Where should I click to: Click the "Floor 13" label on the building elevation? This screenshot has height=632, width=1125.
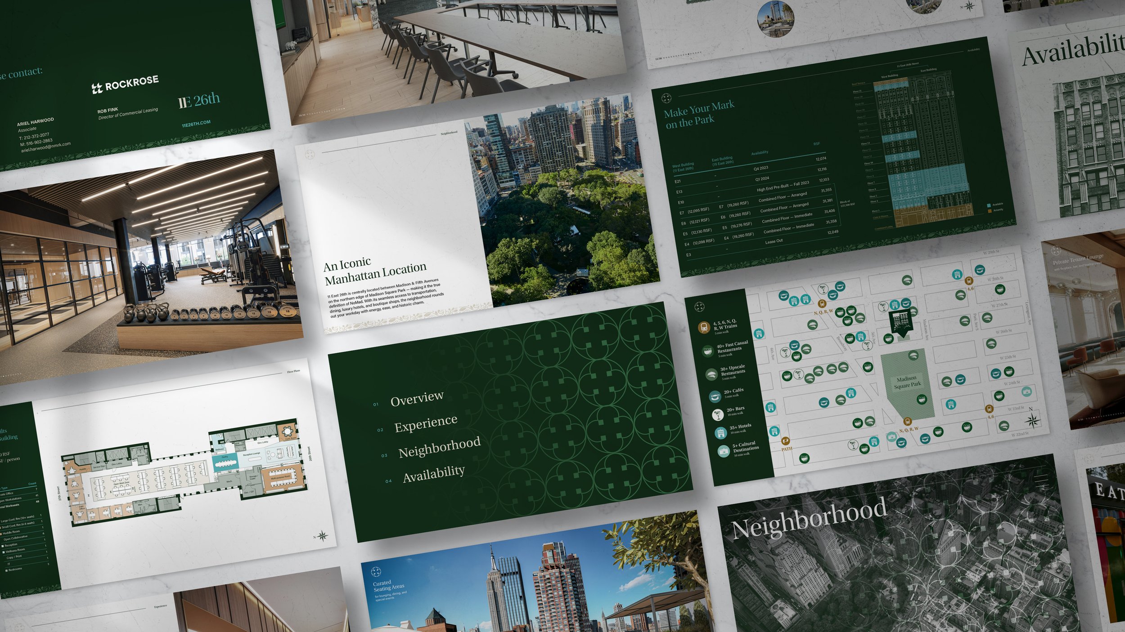865,143
